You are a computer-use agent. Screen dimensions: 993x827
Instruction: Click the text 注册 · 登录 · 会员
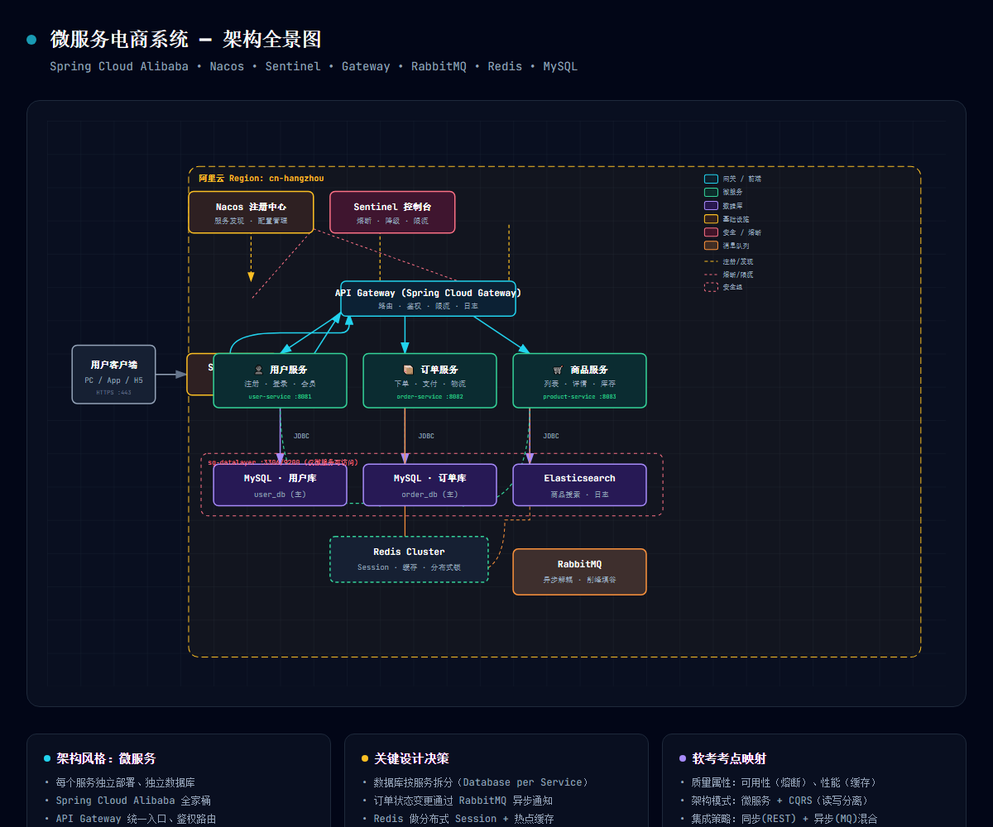point(280,384)
